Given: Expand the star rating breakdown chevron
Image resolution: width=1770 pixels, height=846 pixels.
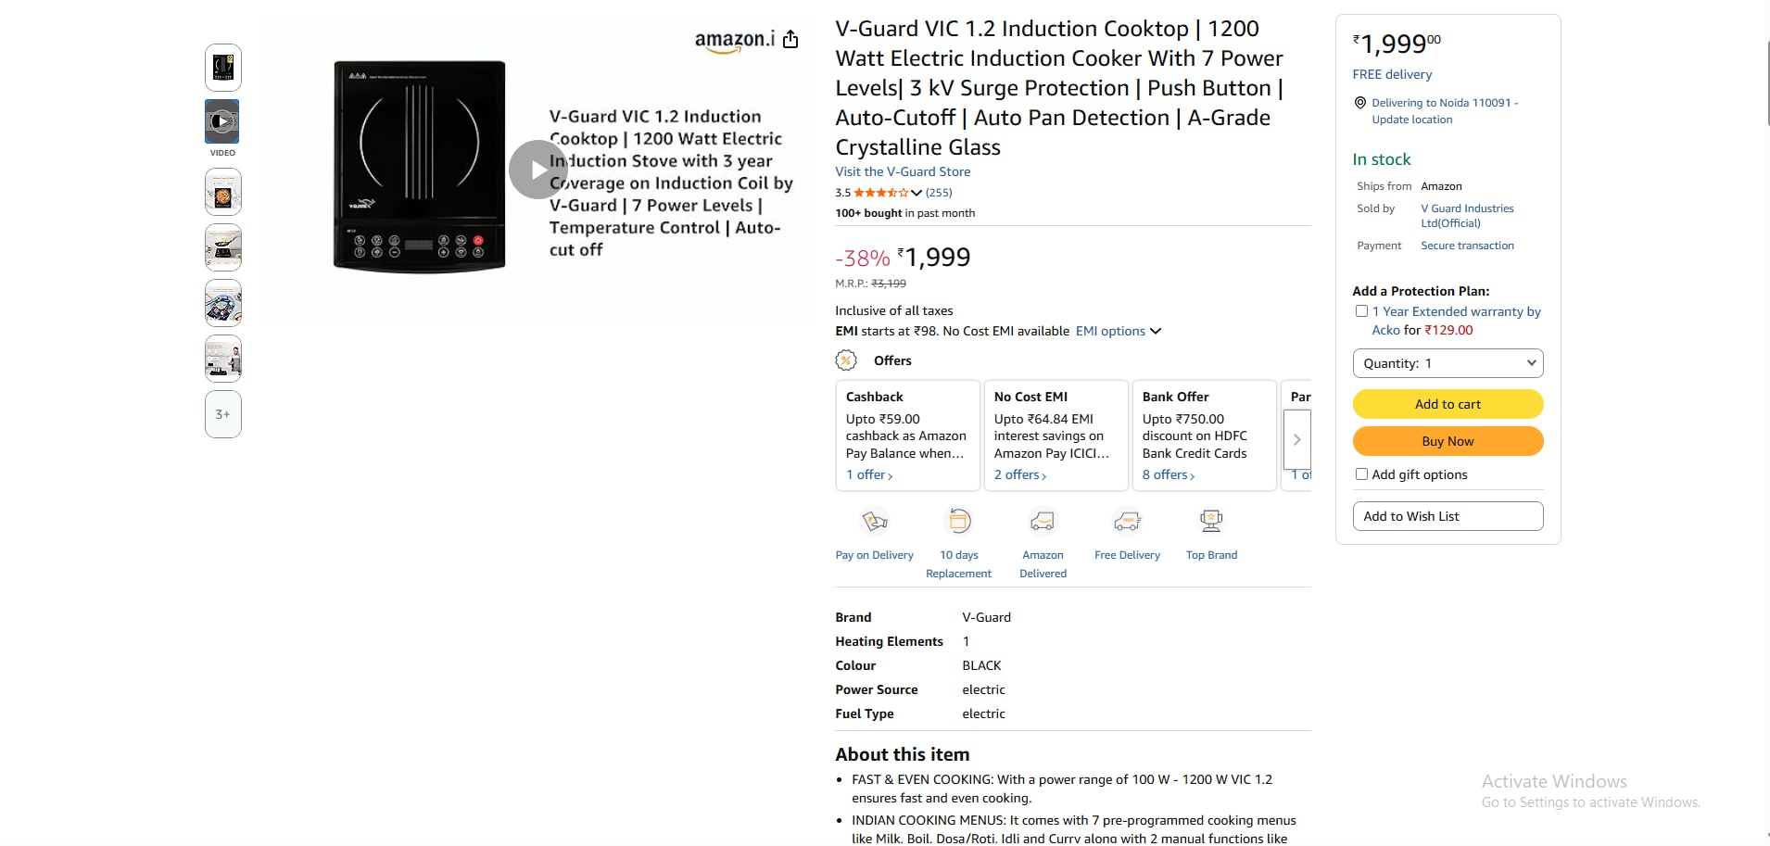Looking at the screenshot, I should click(x=917, y=193).
